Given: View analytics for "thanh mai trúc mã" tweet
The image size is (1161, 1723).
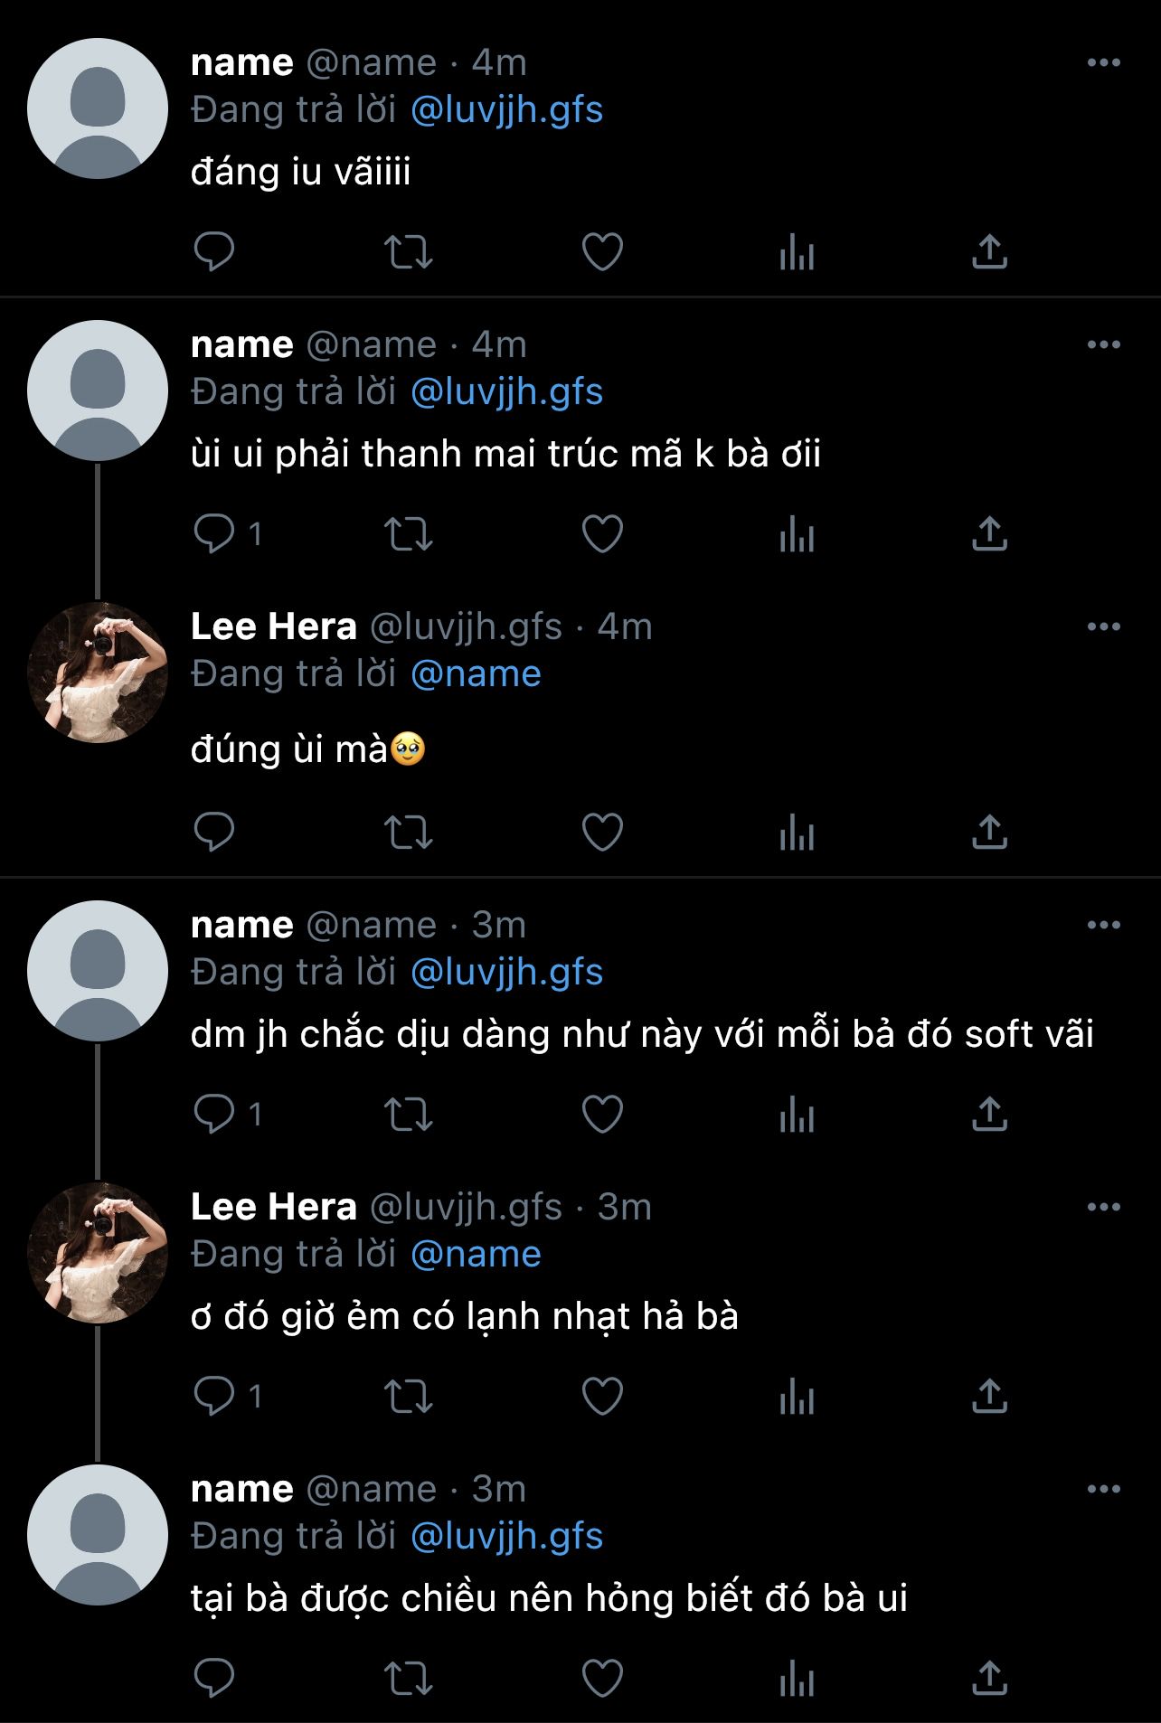Looking at the screenshot, I should pos(797,533).
